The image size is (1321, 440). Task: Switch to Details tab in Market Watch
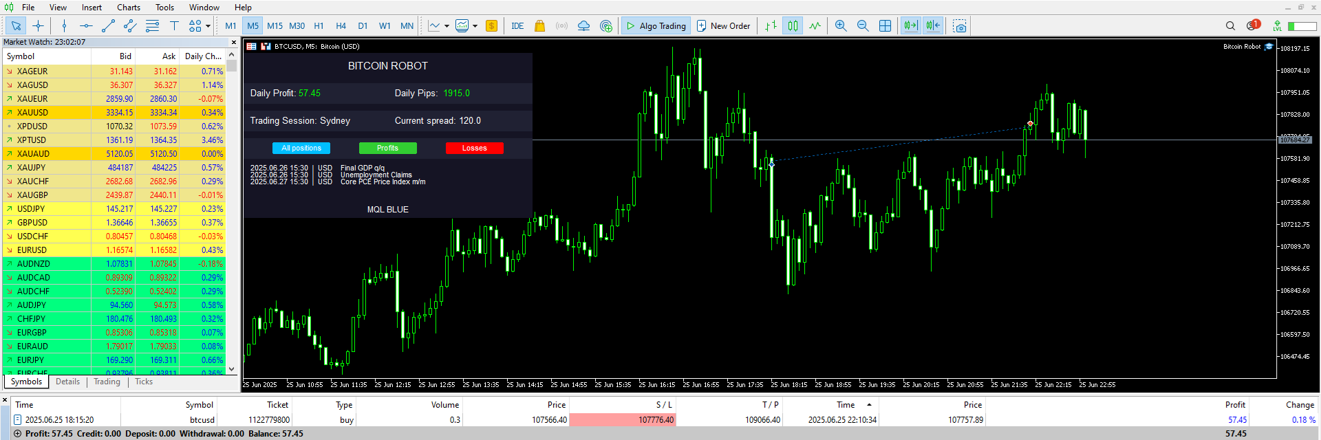tap(67, 382)
